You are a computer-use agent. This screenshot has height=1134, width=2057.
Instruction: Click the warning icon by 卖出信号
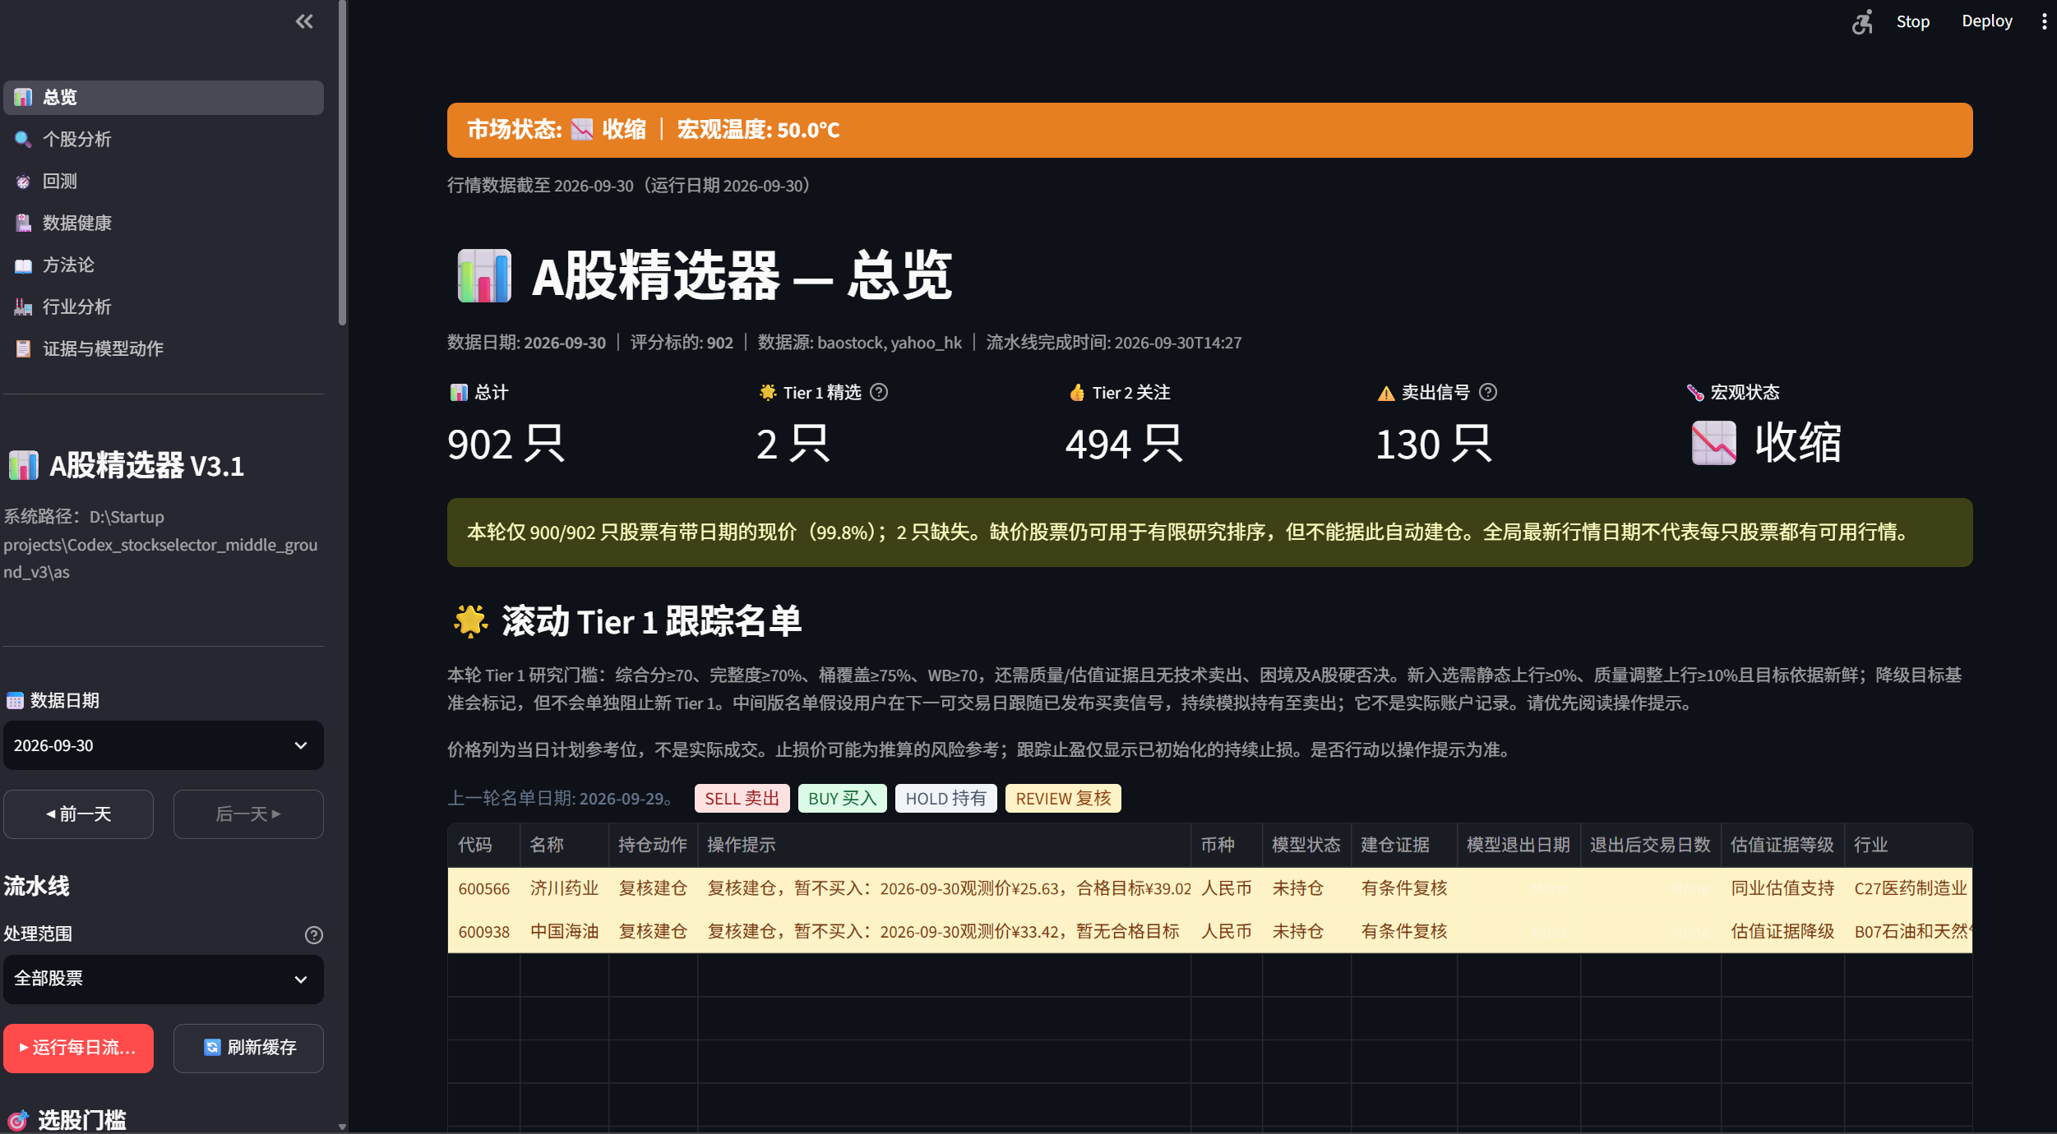(1386, 393)
